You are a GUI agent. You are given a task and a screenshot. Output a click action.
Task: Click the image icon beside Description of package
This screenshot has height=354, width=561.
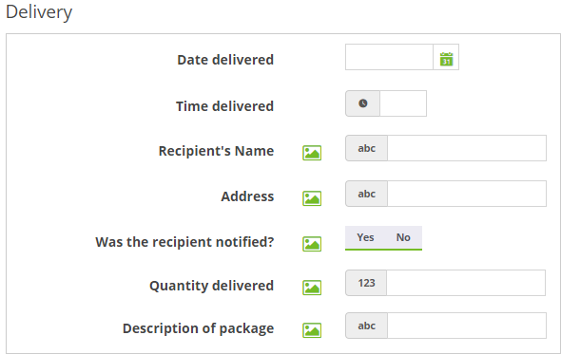(x=312, y=330)
